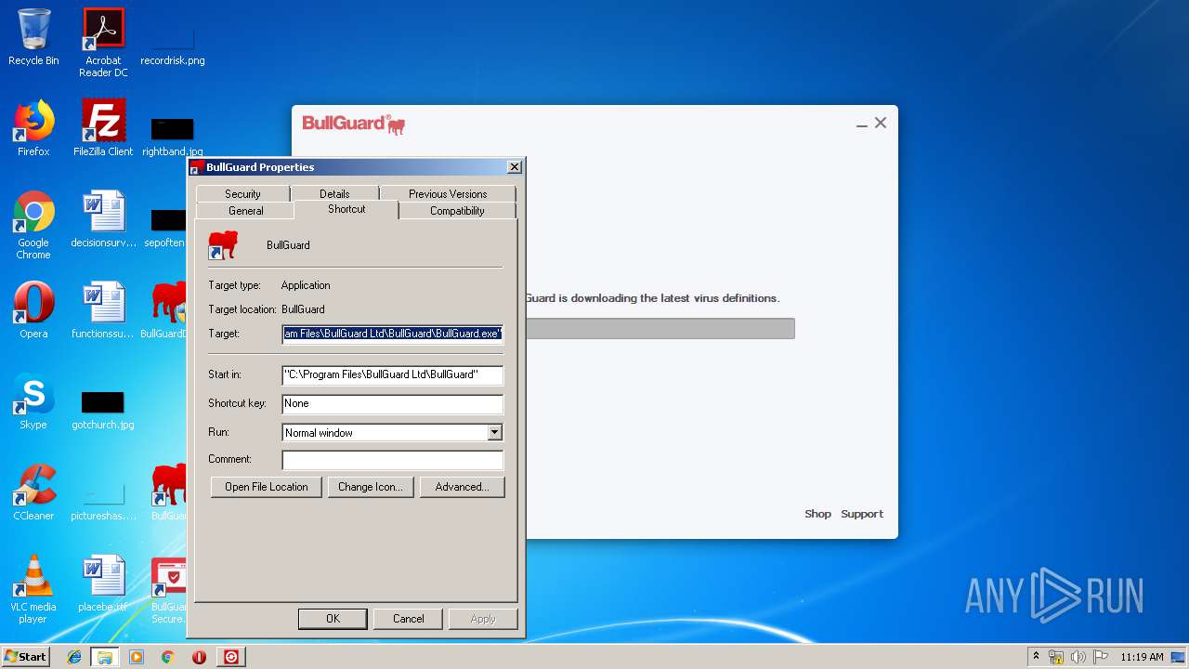Image resolution: width=1189 pixels, height=669 pixels.
Task: Switch to the Details tab
Action: [334, 193]
